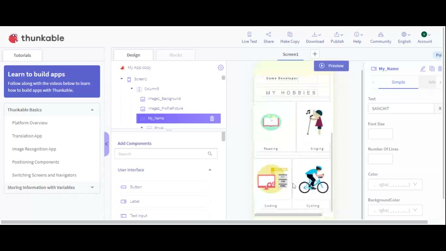
Task: Duplicate the My_Name component
Action: [432, 69]
